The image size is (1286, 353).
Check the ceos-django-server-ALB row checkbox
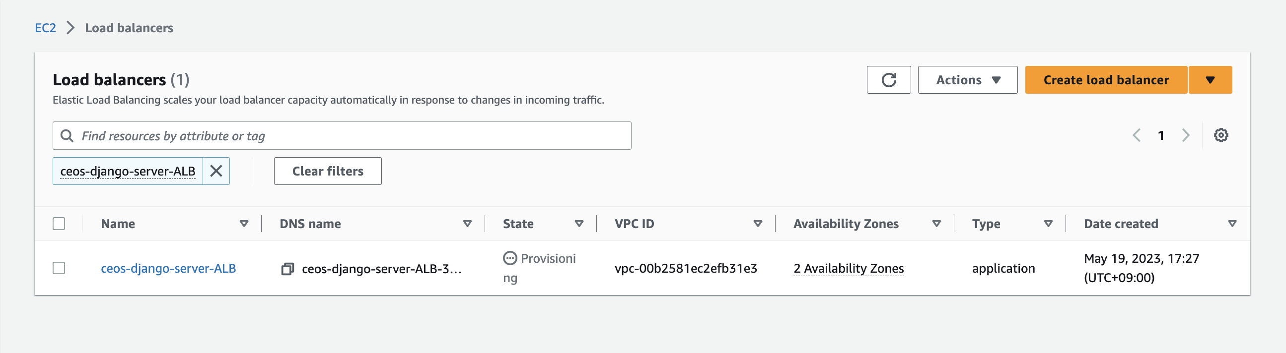pos(59,268)
